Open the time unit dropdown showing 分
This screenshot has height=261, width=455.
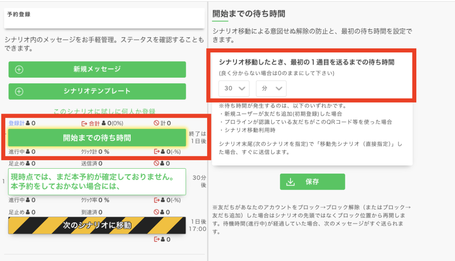point(271,88)
